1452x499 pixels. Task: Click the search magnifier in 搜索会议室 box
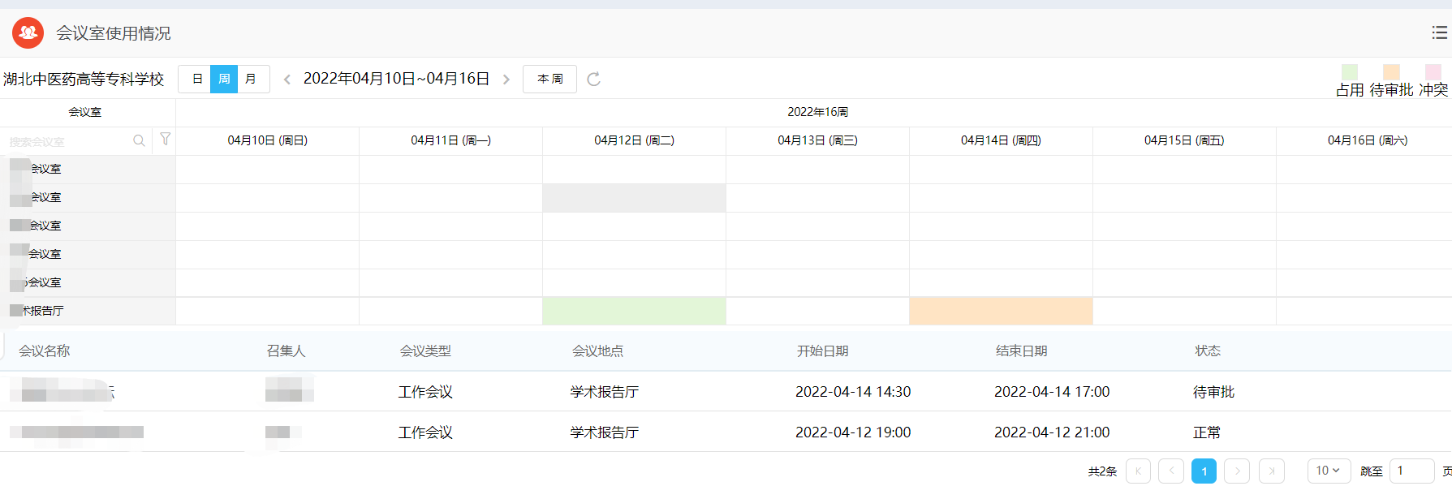point(139,141)
